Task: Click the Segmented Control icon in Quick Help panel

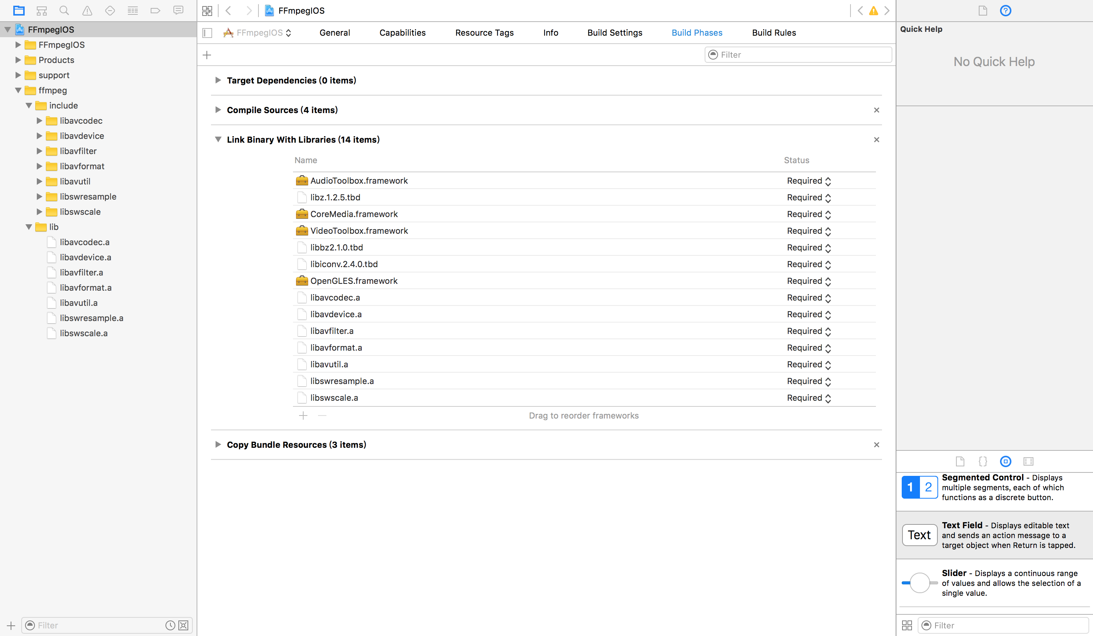Action: coord(919,487)
